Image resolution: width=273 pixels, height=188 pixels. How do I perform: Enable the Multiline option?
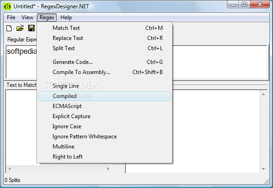(105, 147)
